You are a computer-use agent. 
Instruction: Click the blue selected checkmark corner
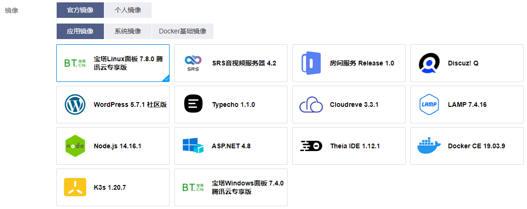pyautogui.click(x=166, y=79)
